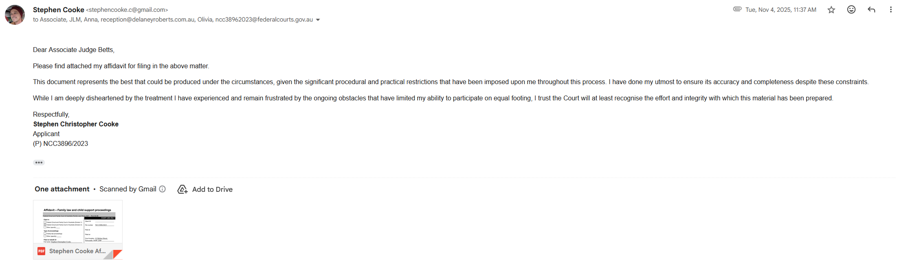
Task: Click sender name Stephen Cooke
Action: tap(58, 10)
